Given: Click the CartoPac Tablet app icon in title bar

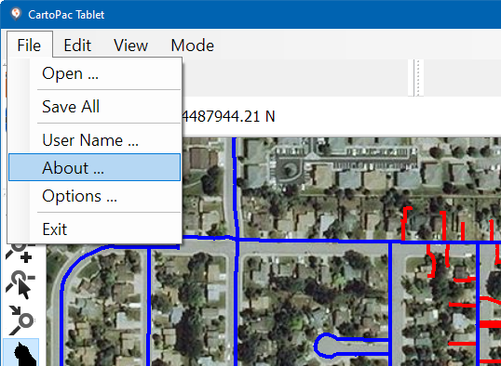Looking at the screenshot, I should pyautogui.click(x=16, y=14).
